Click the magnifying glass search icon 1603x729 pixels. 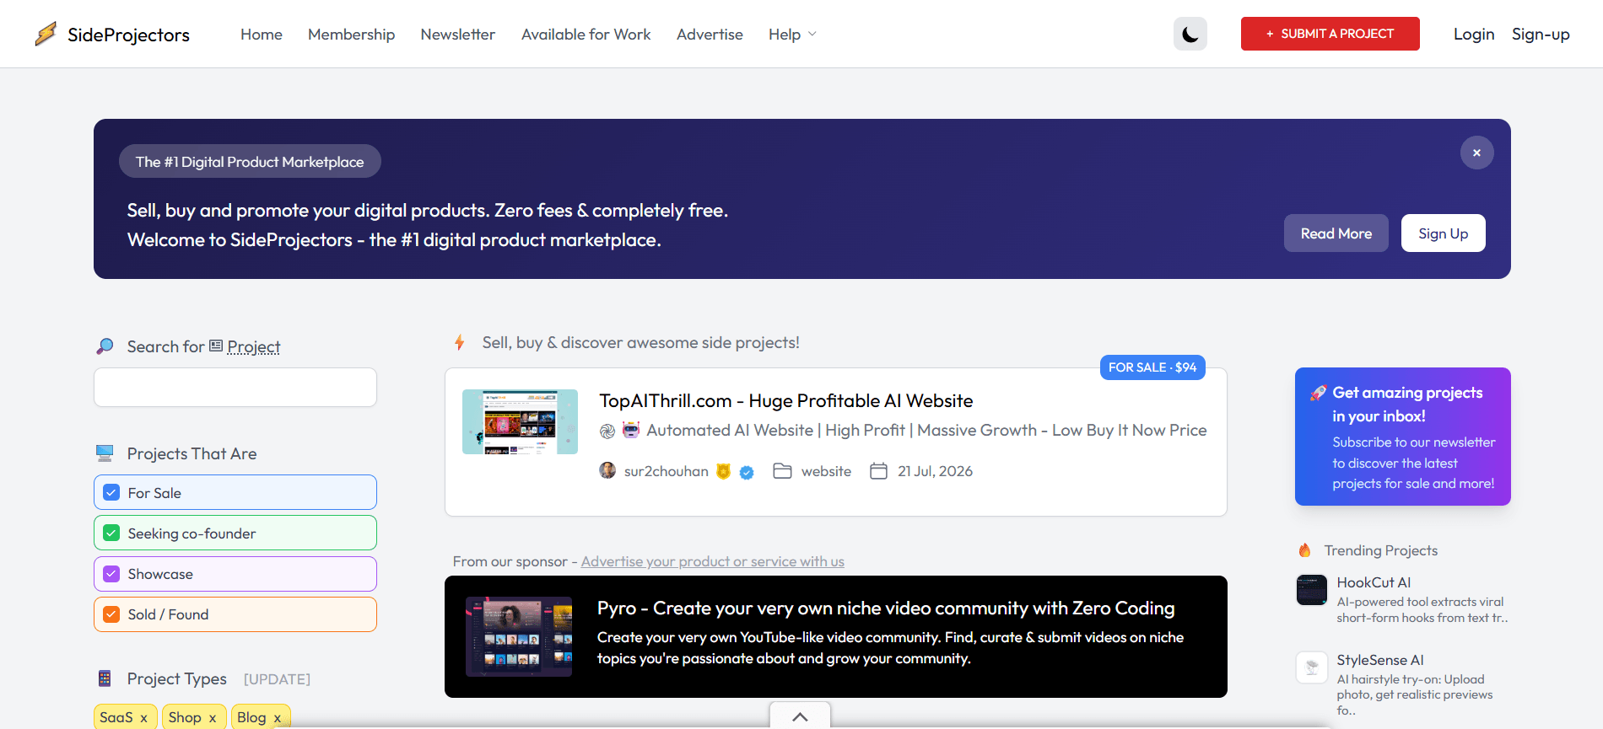105,346
